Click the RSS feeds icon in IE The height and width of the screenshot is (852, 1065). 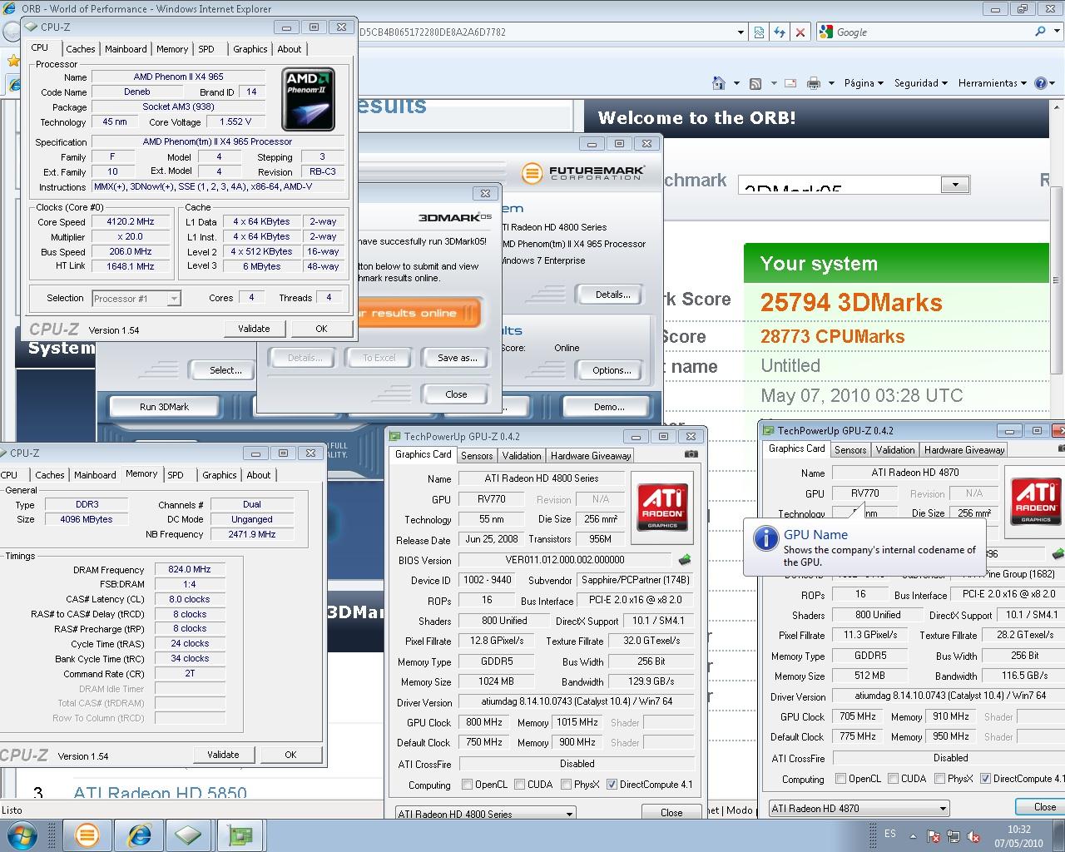(755, 83)
